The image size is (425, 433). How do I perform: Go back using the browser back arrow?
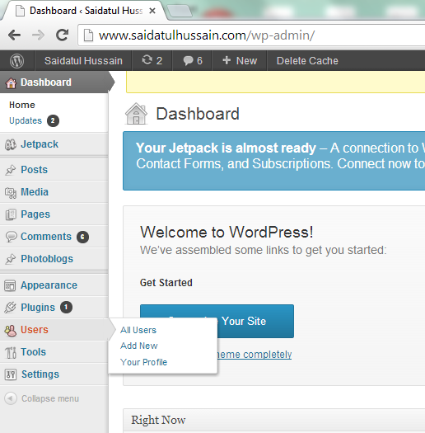(14, 35)
